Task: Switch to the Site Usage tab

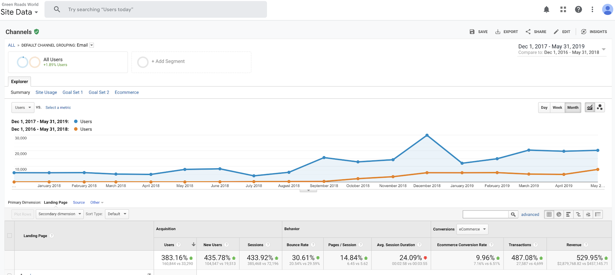Action: [x=46, y=92]
